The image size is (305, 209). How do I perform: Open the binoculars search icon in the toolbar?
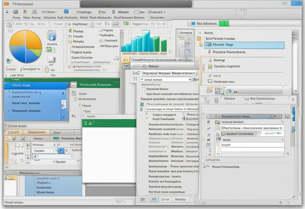pyautogui.click(x=116, y=23)
